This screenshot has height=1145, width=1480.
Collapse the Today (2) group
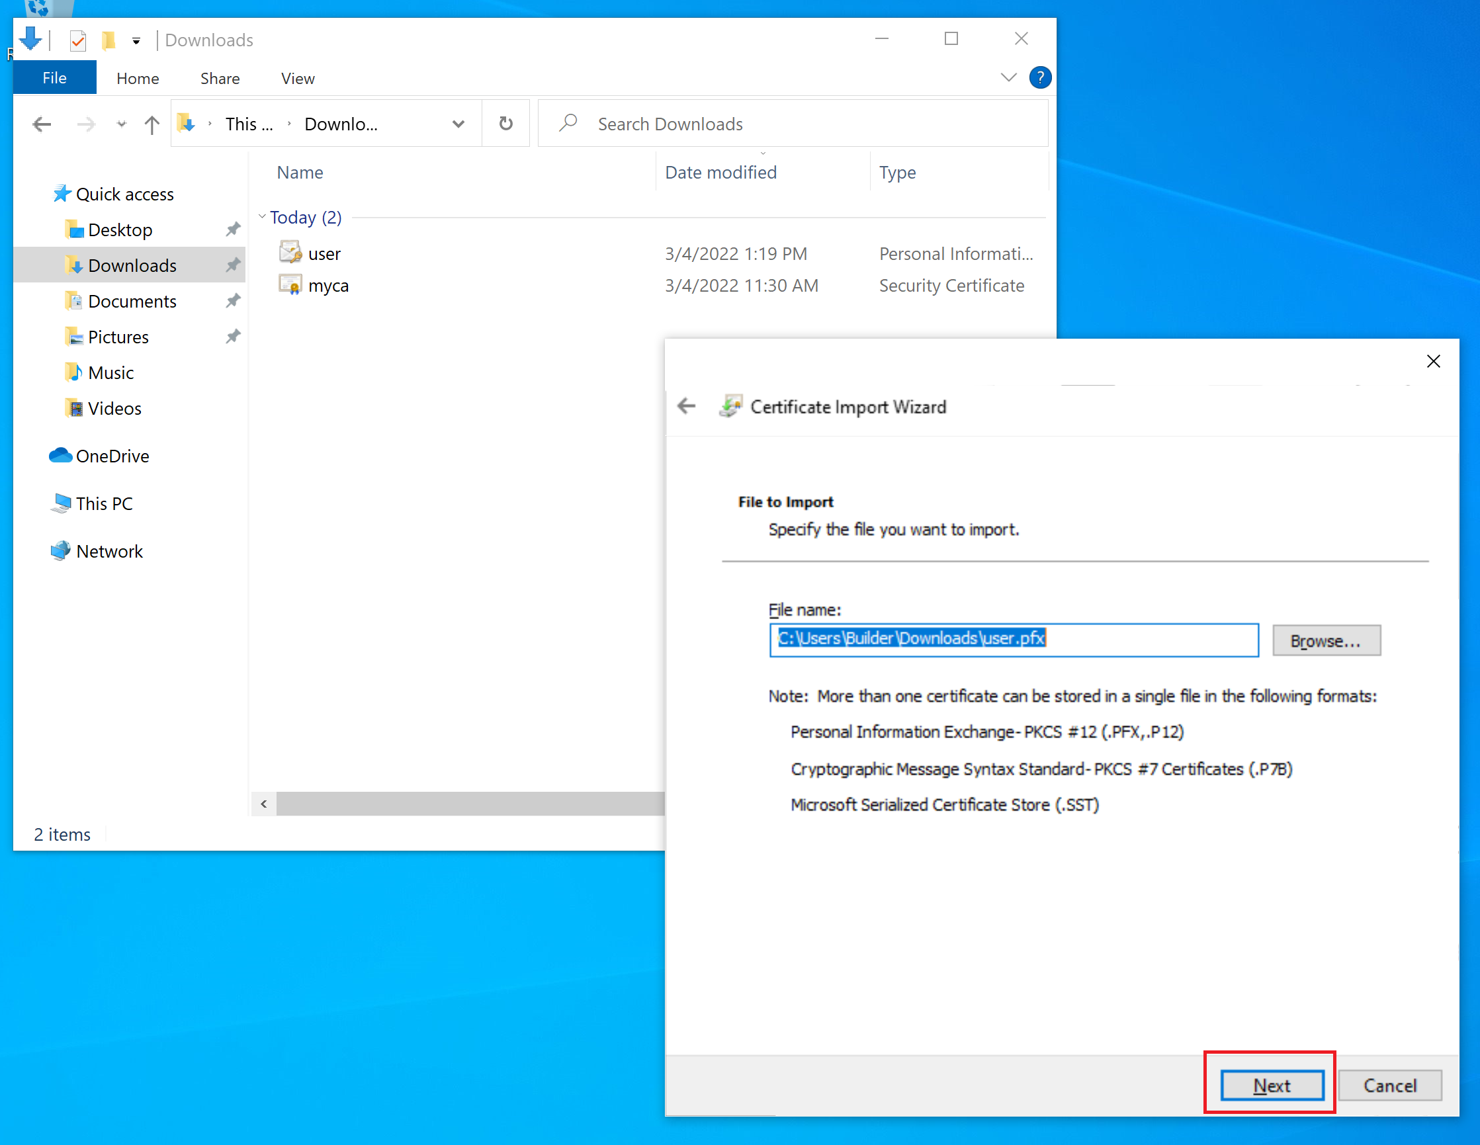tap(262, 216)
